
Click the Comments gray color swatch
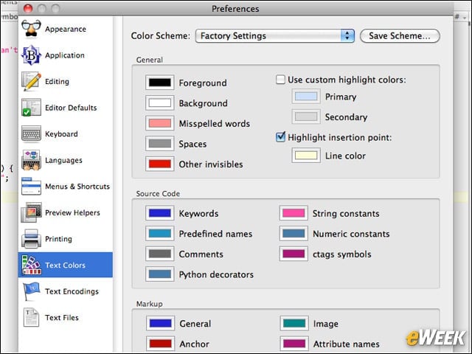pos(160,254)
